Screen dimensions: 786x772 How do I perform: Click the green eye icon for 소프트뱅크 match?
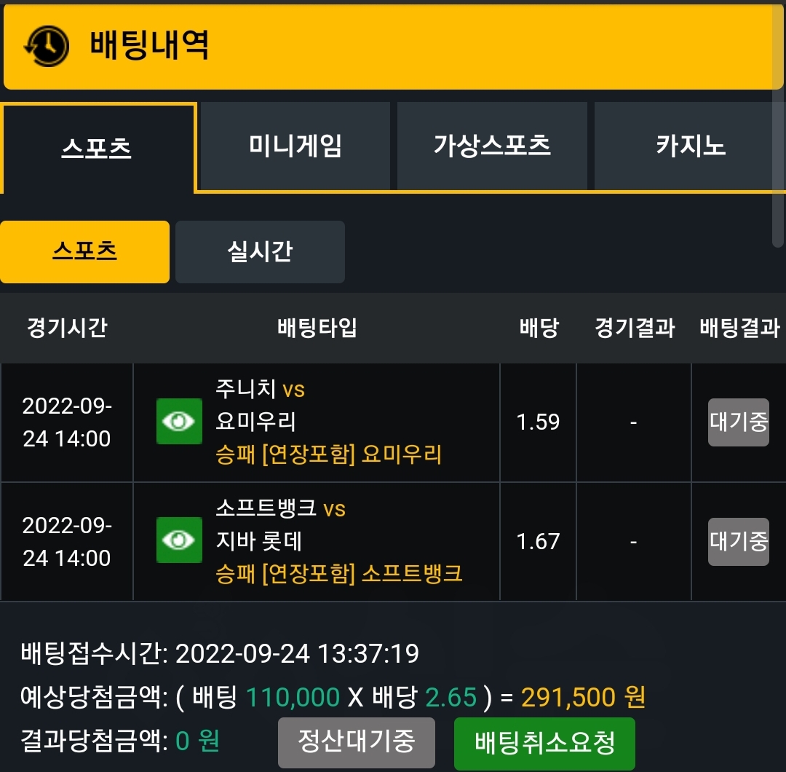(x=179, y=540)
